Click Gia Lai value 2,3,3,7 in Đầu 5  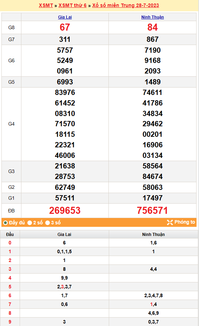tap(64, 287)
